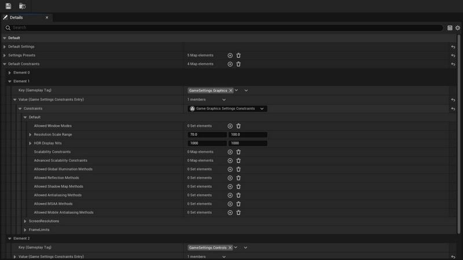Remove the GameSettings.Graphics tag with X

(231, 91)
